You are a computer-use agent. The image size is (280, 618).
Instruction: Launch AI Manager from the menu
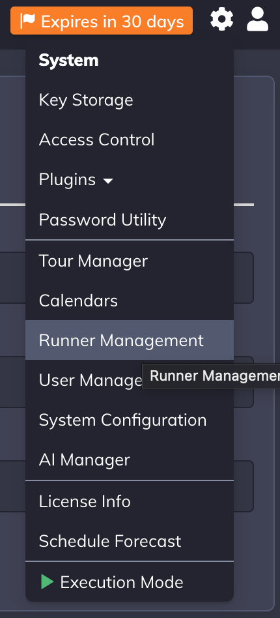coord(130,460)
